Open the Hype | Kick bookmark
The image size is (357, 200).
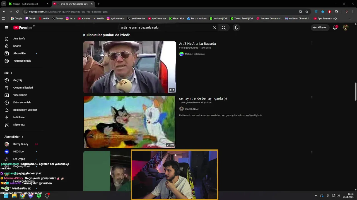[x=177, y=19]
